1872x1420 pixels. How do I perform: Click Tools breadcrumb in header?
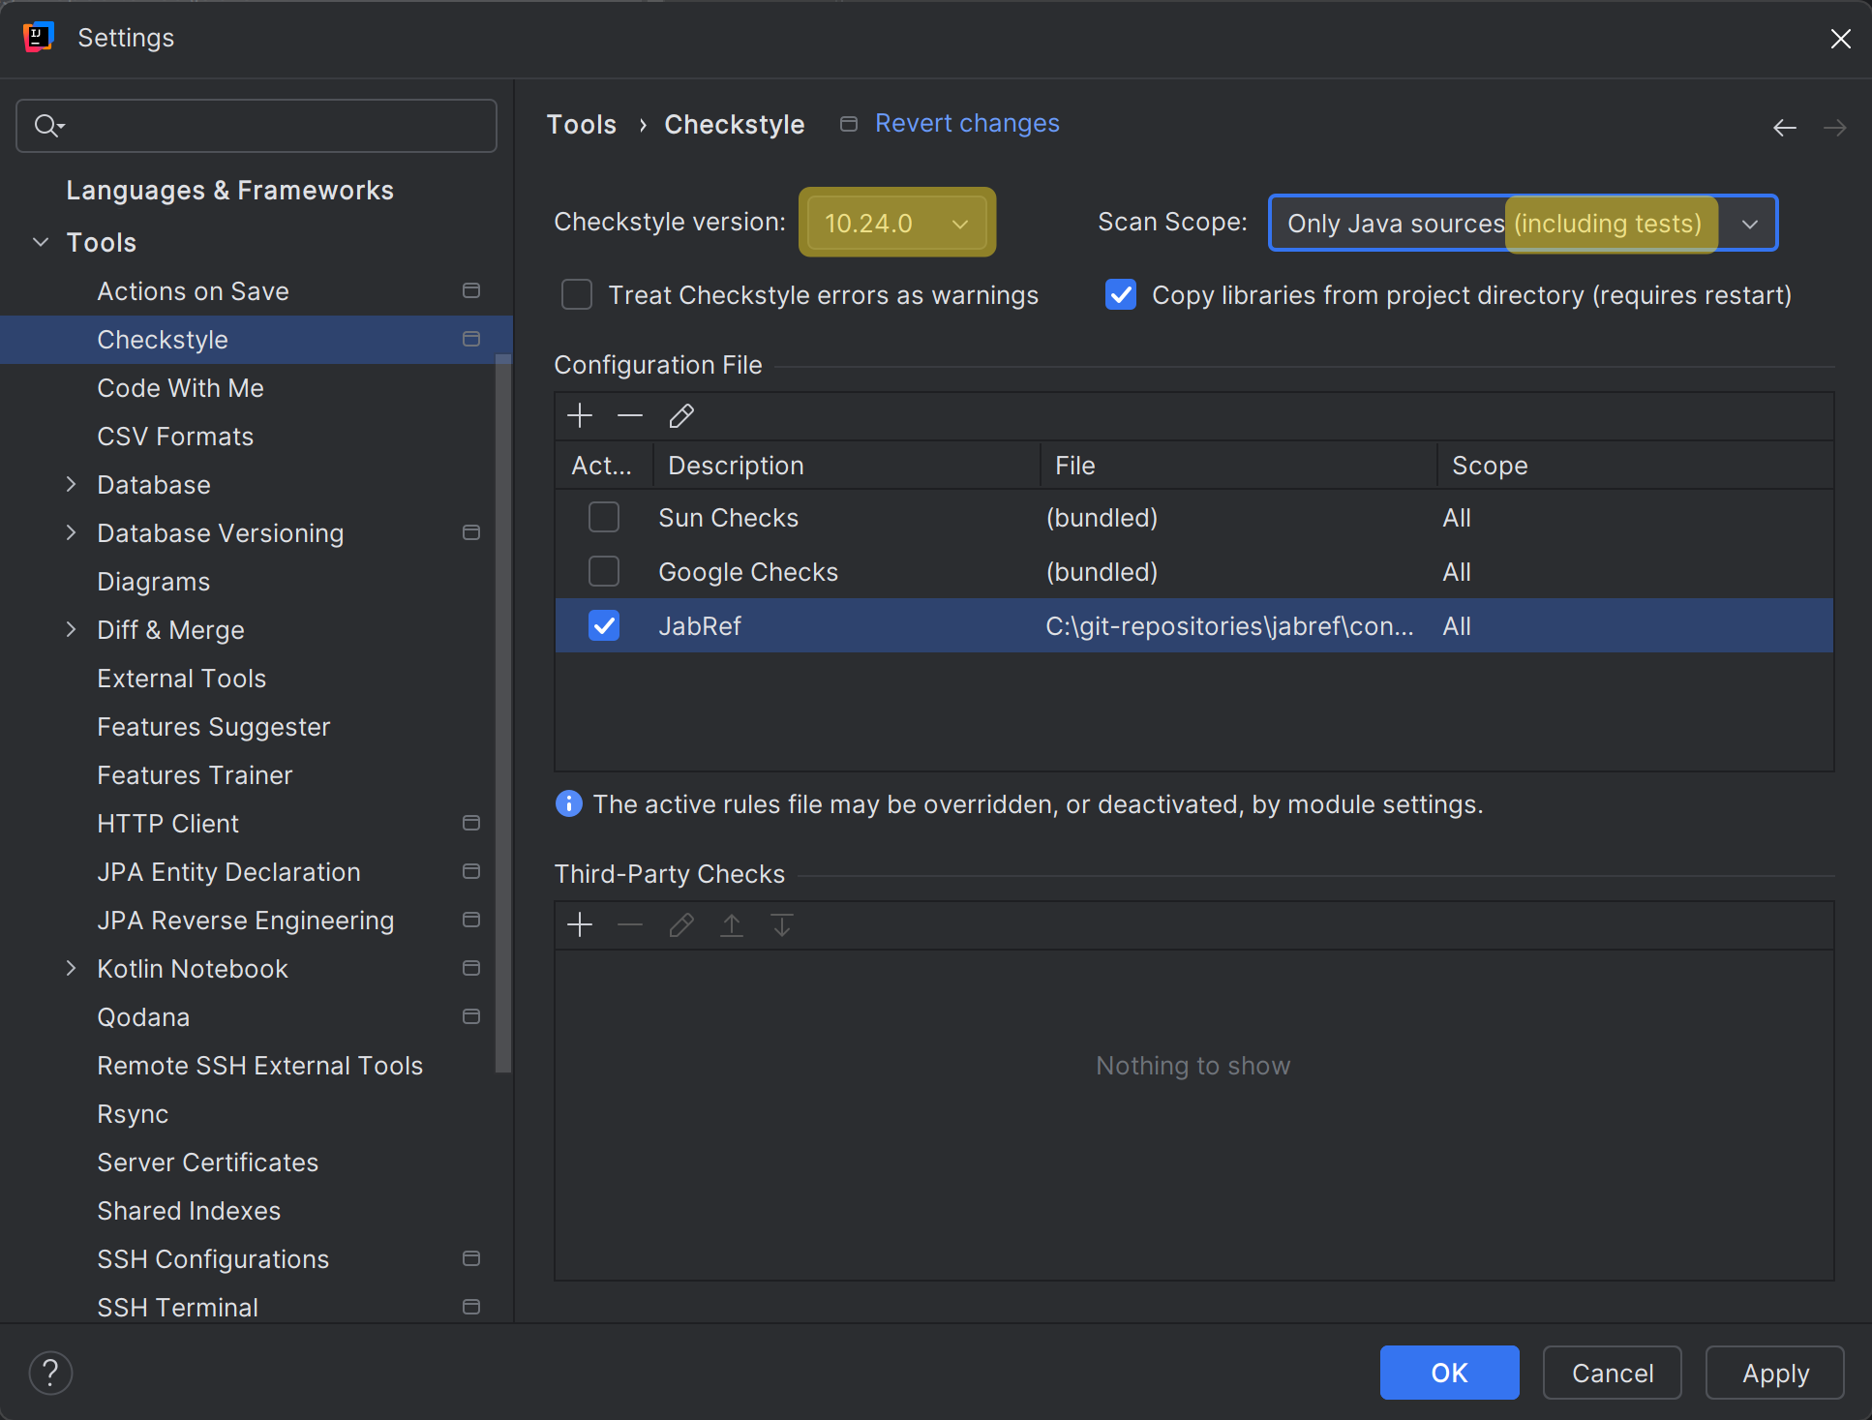tap(582, 124)
